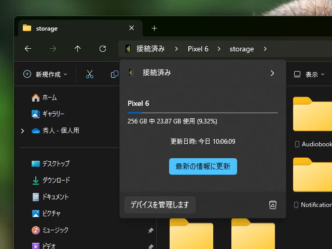Click the storage breadcrumb segment
Image resolution: width=332 pixels, height=249 pixels.
point(242,49)
